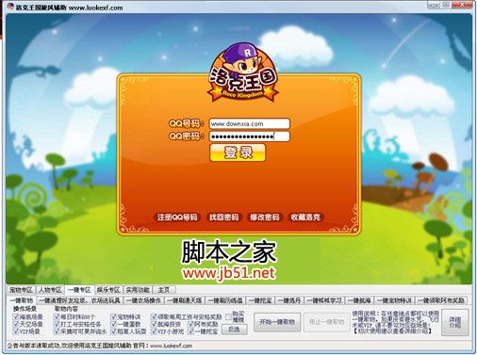The image size is (477, 355).
Task: Enable the 购买魔镜 checkbox
Action: pos(228,316)
